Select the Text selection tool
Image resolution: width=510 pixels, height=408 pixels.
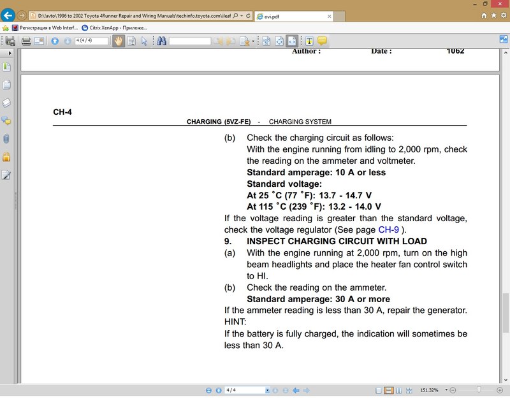132,41
